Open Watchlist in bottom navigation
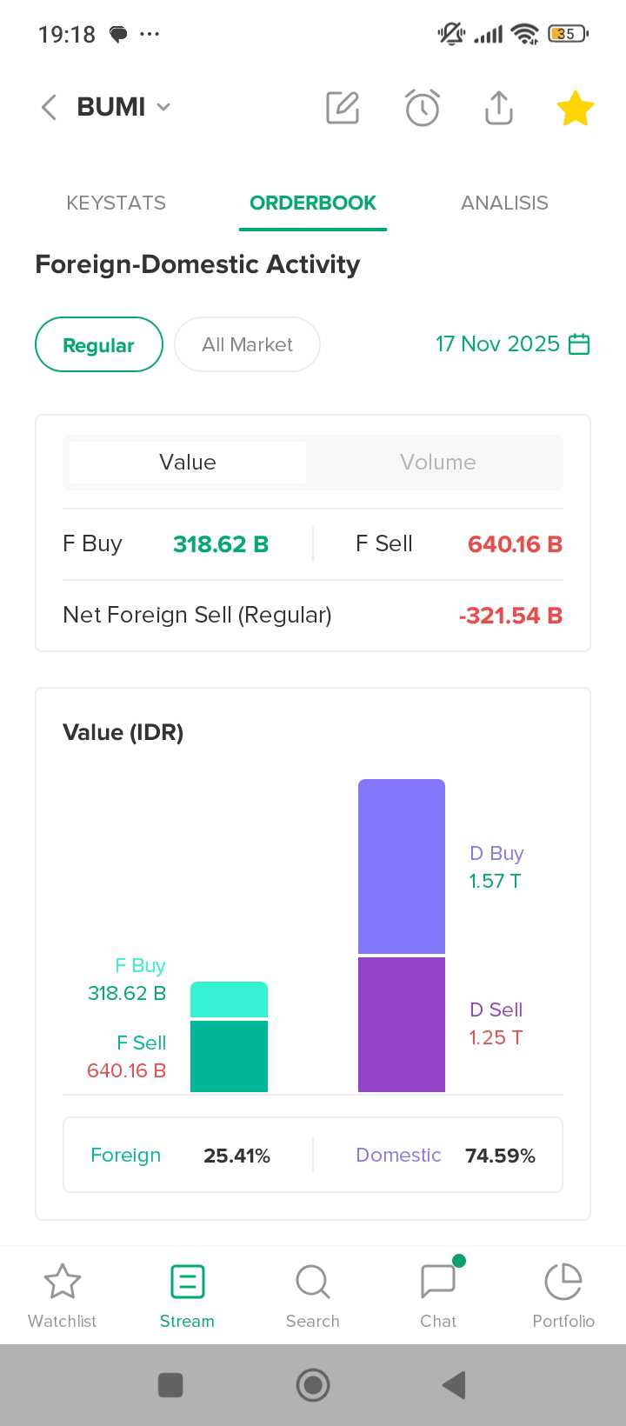Screen dimensions: 626x1426 click(x=63, y=1296)
